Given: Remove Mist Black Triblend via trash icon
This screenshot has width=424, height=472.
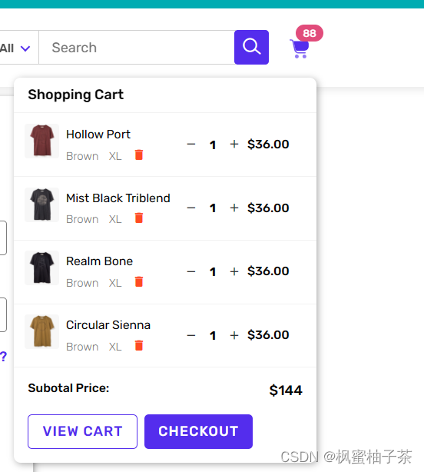Looking at the screenshot, I should (x=139, y=218).
